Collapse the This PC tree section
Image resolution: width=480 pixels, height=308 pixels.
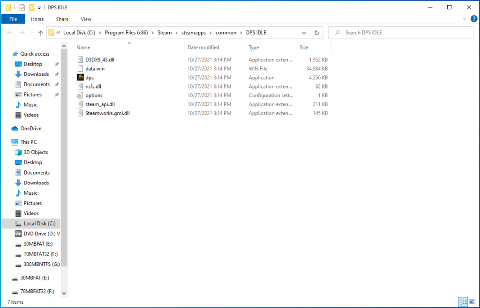click(9, 141)
